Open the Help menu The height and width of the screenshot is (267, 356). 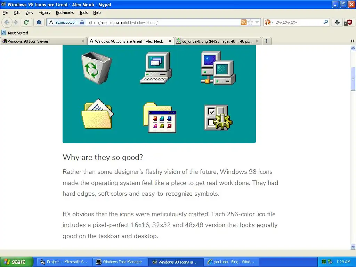[97, 13]
